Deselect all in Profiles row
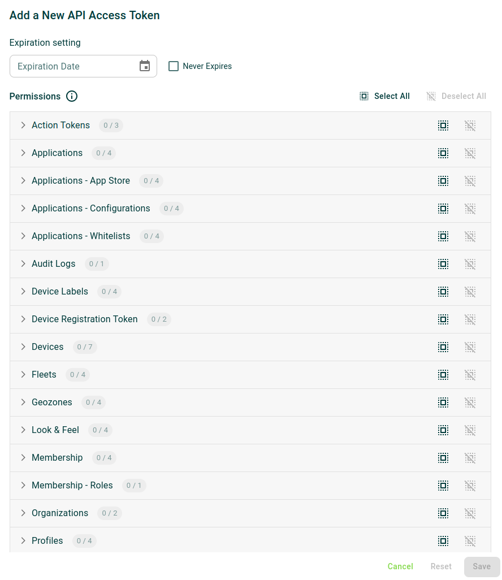This screenshot has width=502, height=580. [x=470, y=541]
